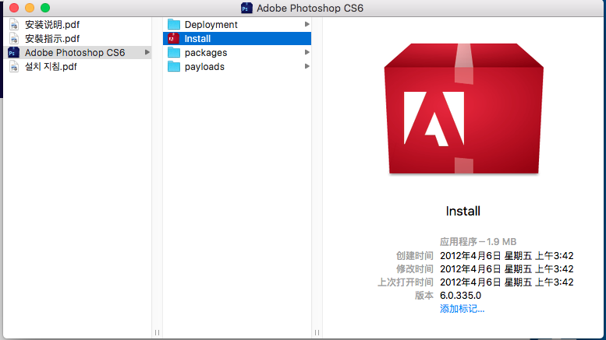
Task: Click the large Adobe installer box preview
Action: point(464,109)
